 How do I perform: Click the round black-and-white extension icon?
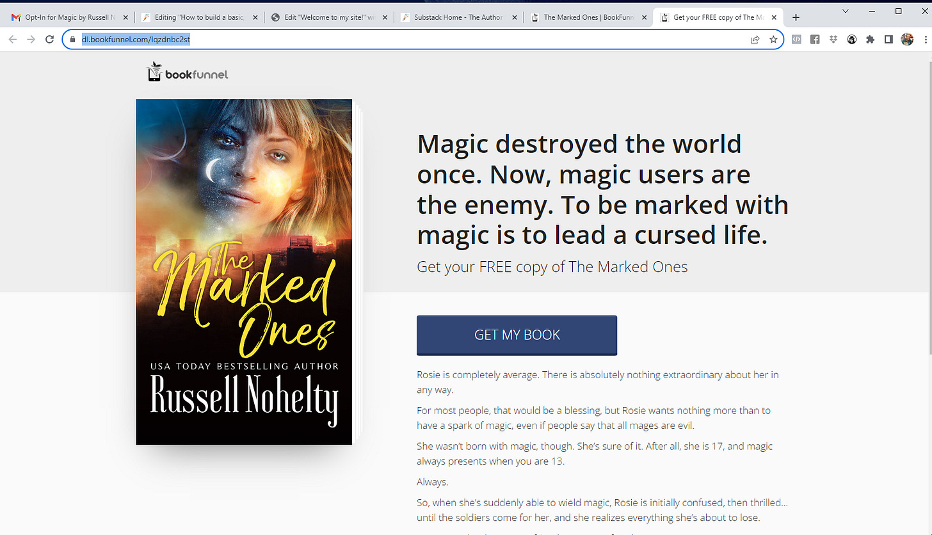(851, 40)
